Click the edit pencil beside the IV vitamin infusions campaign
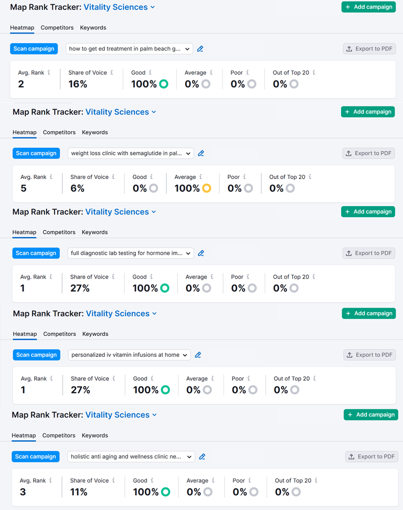403x510 pixels. tap(198, 355)
